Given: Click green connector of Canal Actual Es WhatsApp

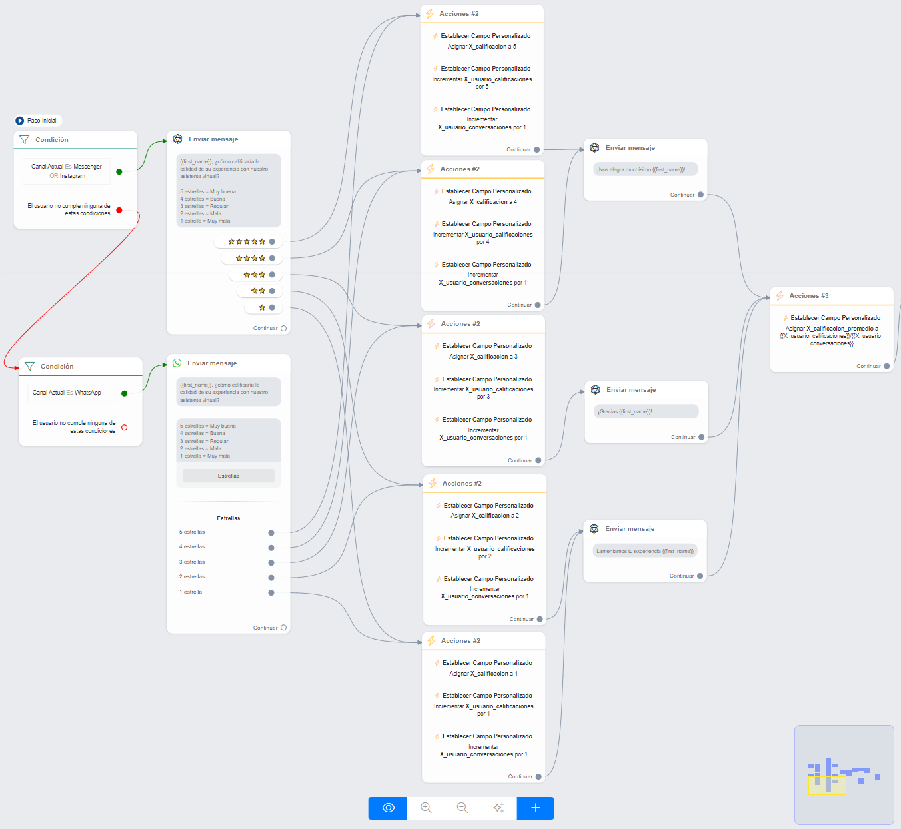Looking at the screenshot, I should tap(124, 393).
